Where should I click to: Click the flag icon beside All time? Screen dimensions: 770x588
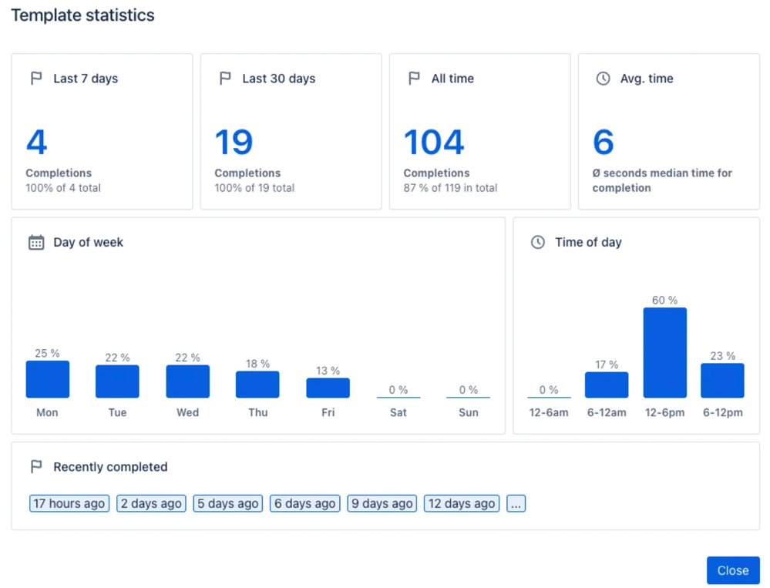414,79
